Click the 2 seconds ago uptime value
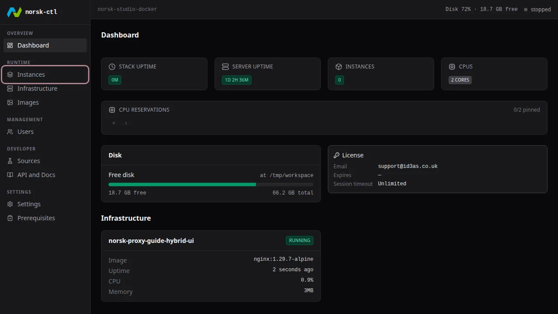558x314 pixels. [x=293, y=270]
